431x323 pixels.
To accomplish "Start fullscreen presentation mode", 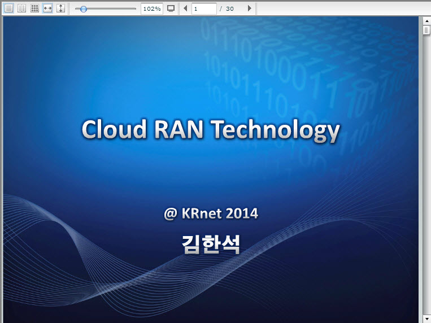I will tap(171, 8).
